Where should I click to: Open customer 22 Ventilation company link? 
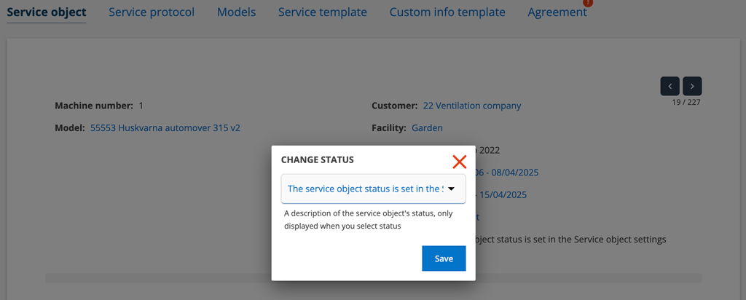tap(472, 106)
